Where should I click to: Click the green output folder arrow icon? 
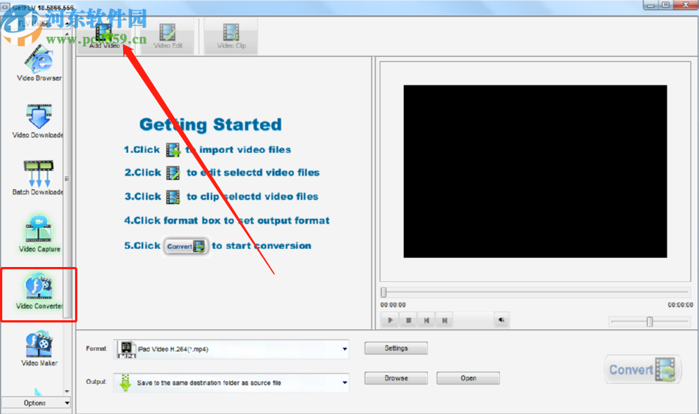coord(125,382)
